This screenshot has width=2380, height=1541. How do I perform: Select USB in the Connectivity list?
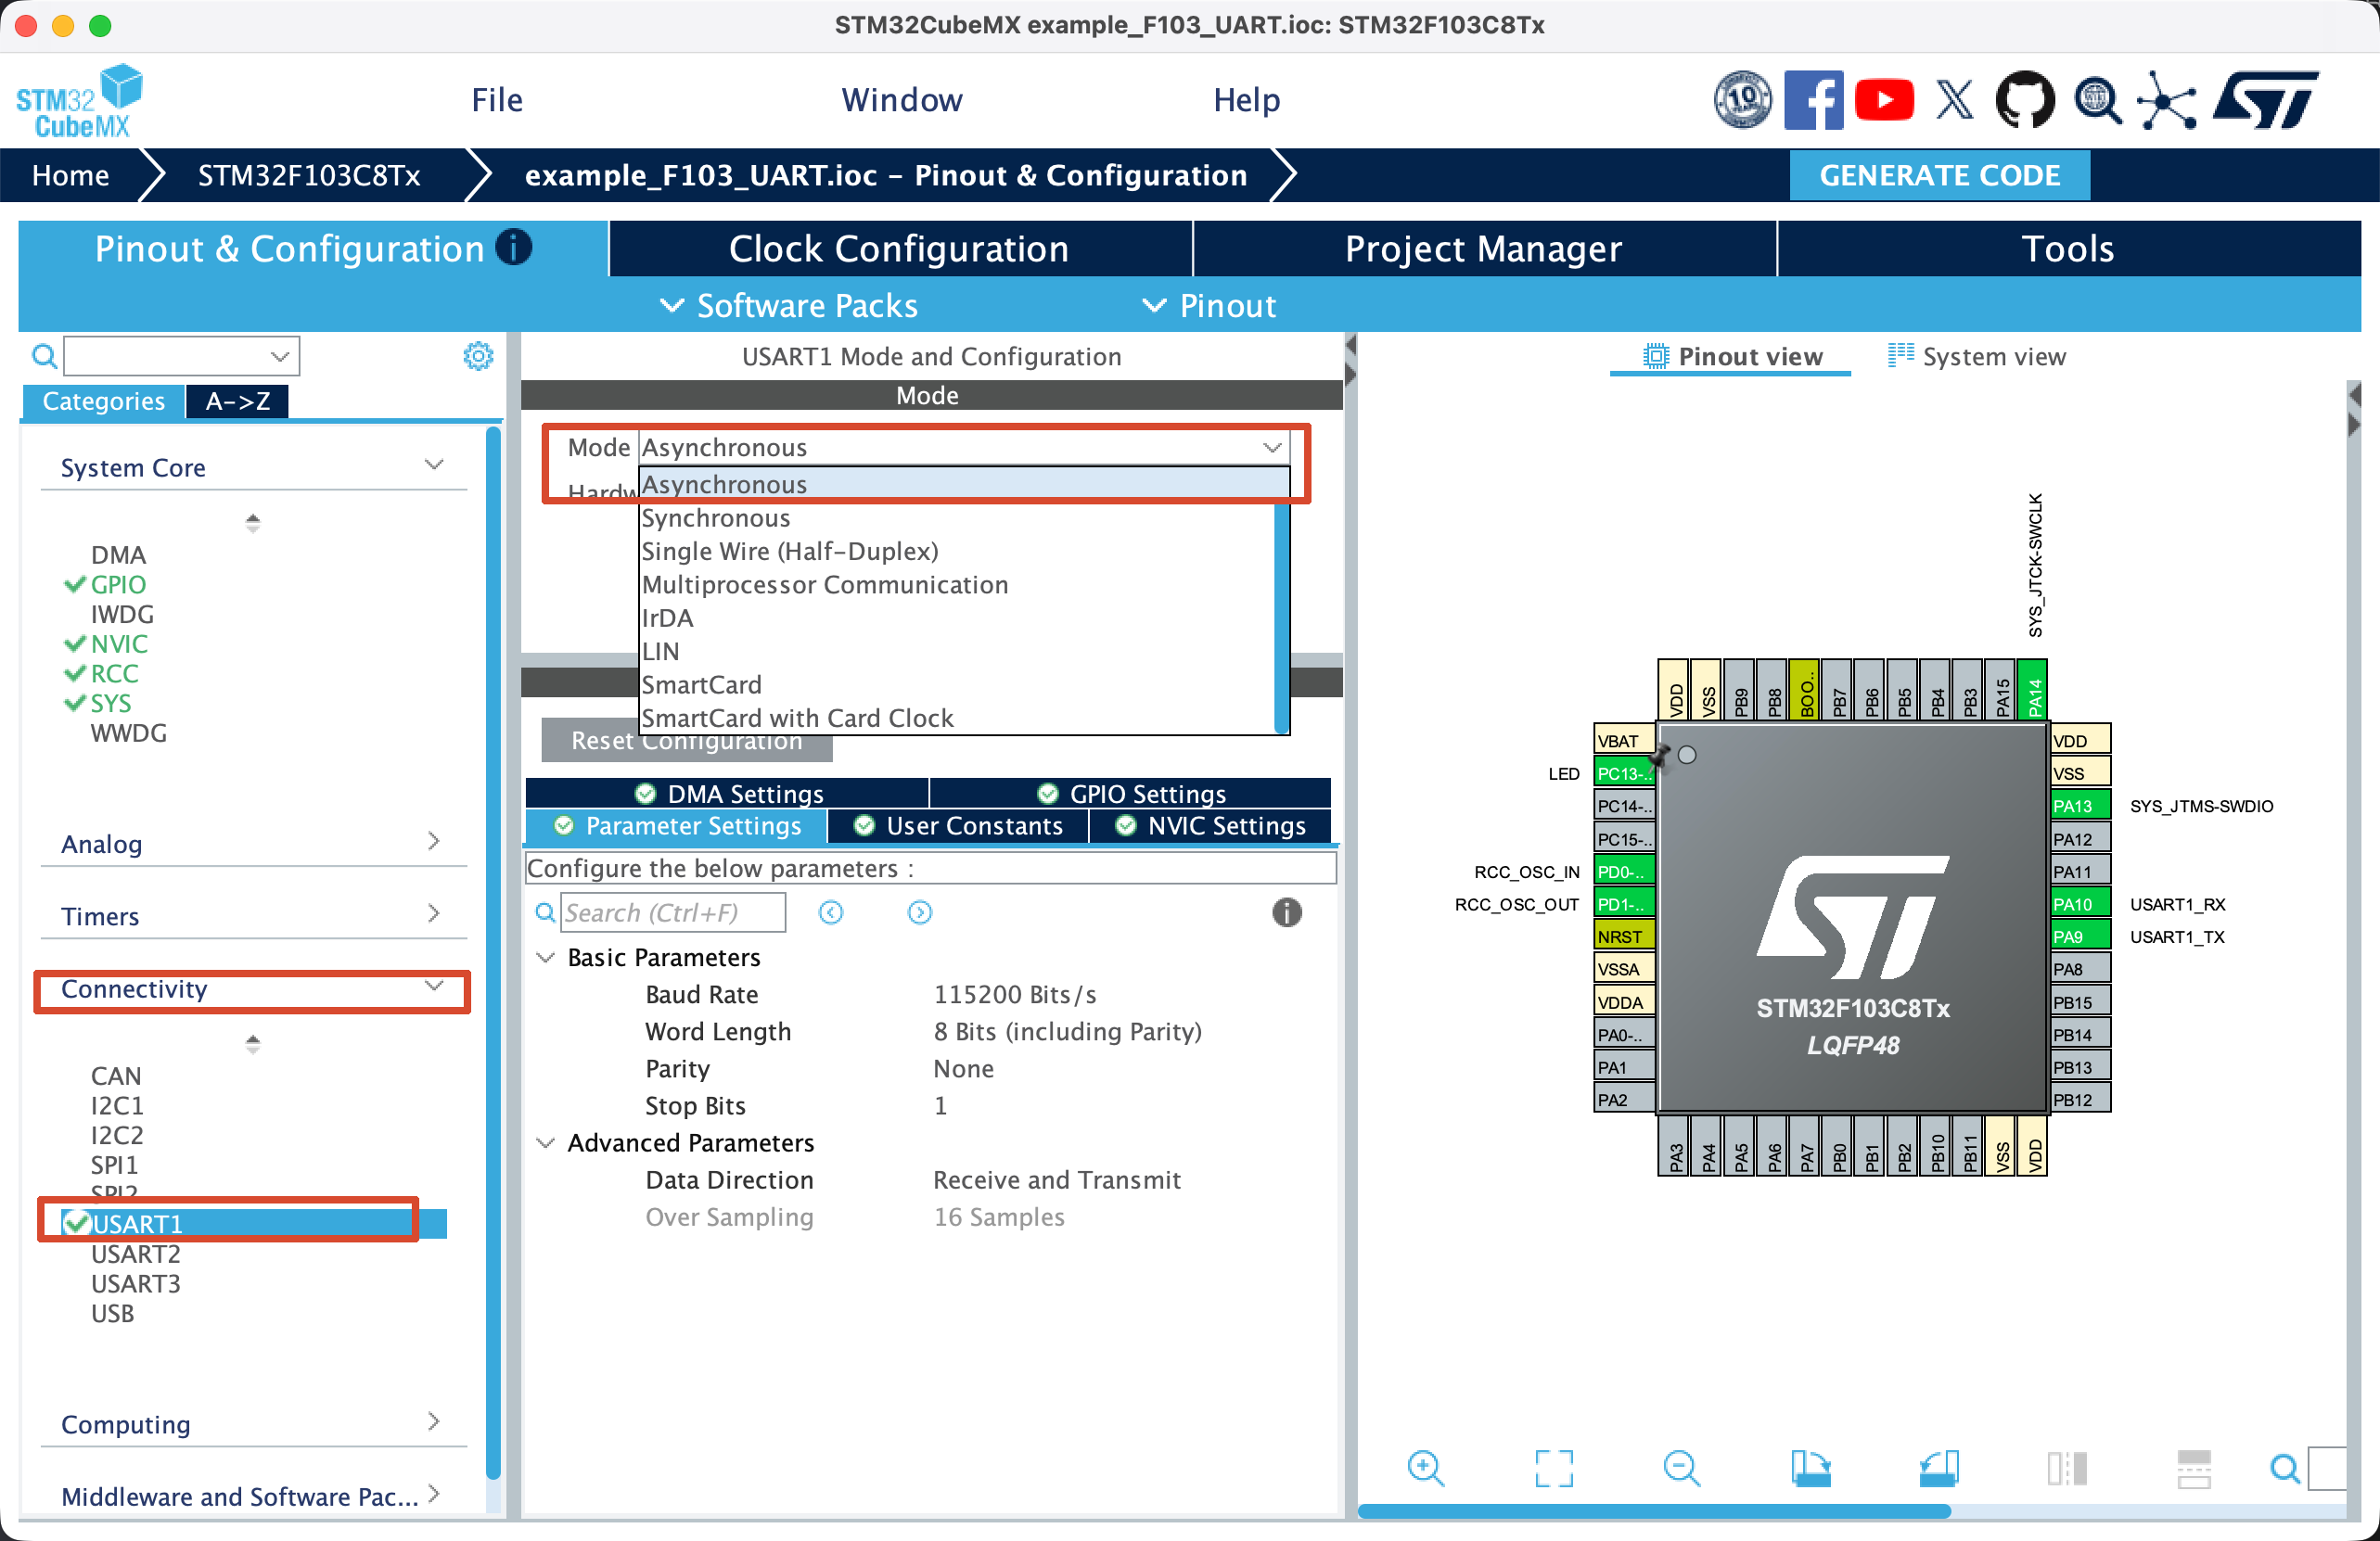click(x=112, y=1313)
